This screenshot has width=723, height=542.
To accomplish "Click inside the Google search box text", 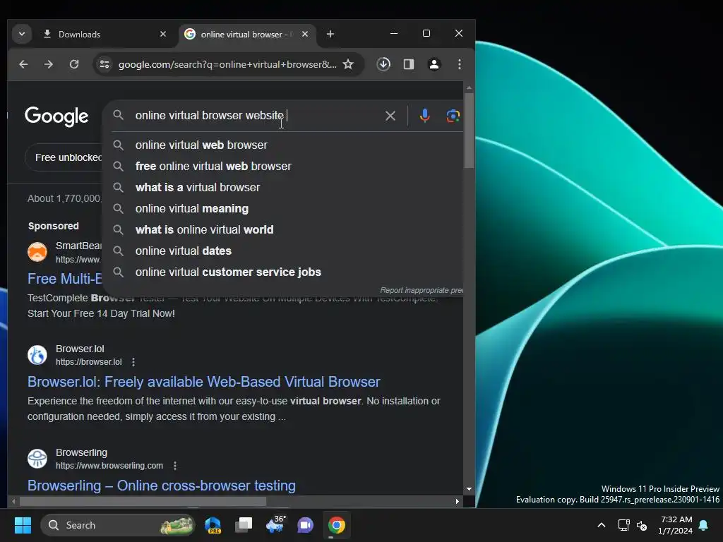I will coord(209,115).
